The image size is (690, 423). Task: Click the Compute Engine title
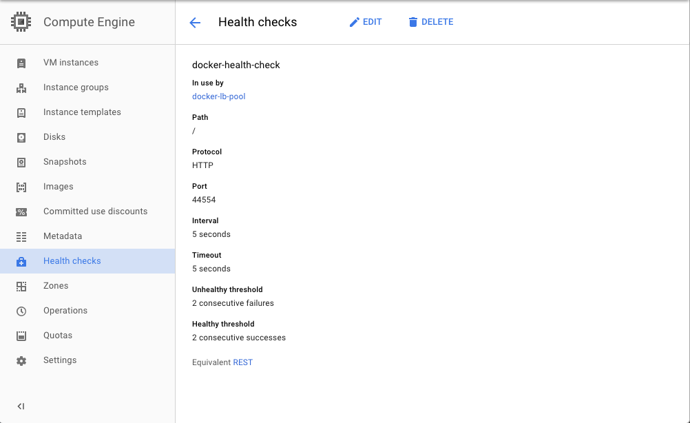90,22
